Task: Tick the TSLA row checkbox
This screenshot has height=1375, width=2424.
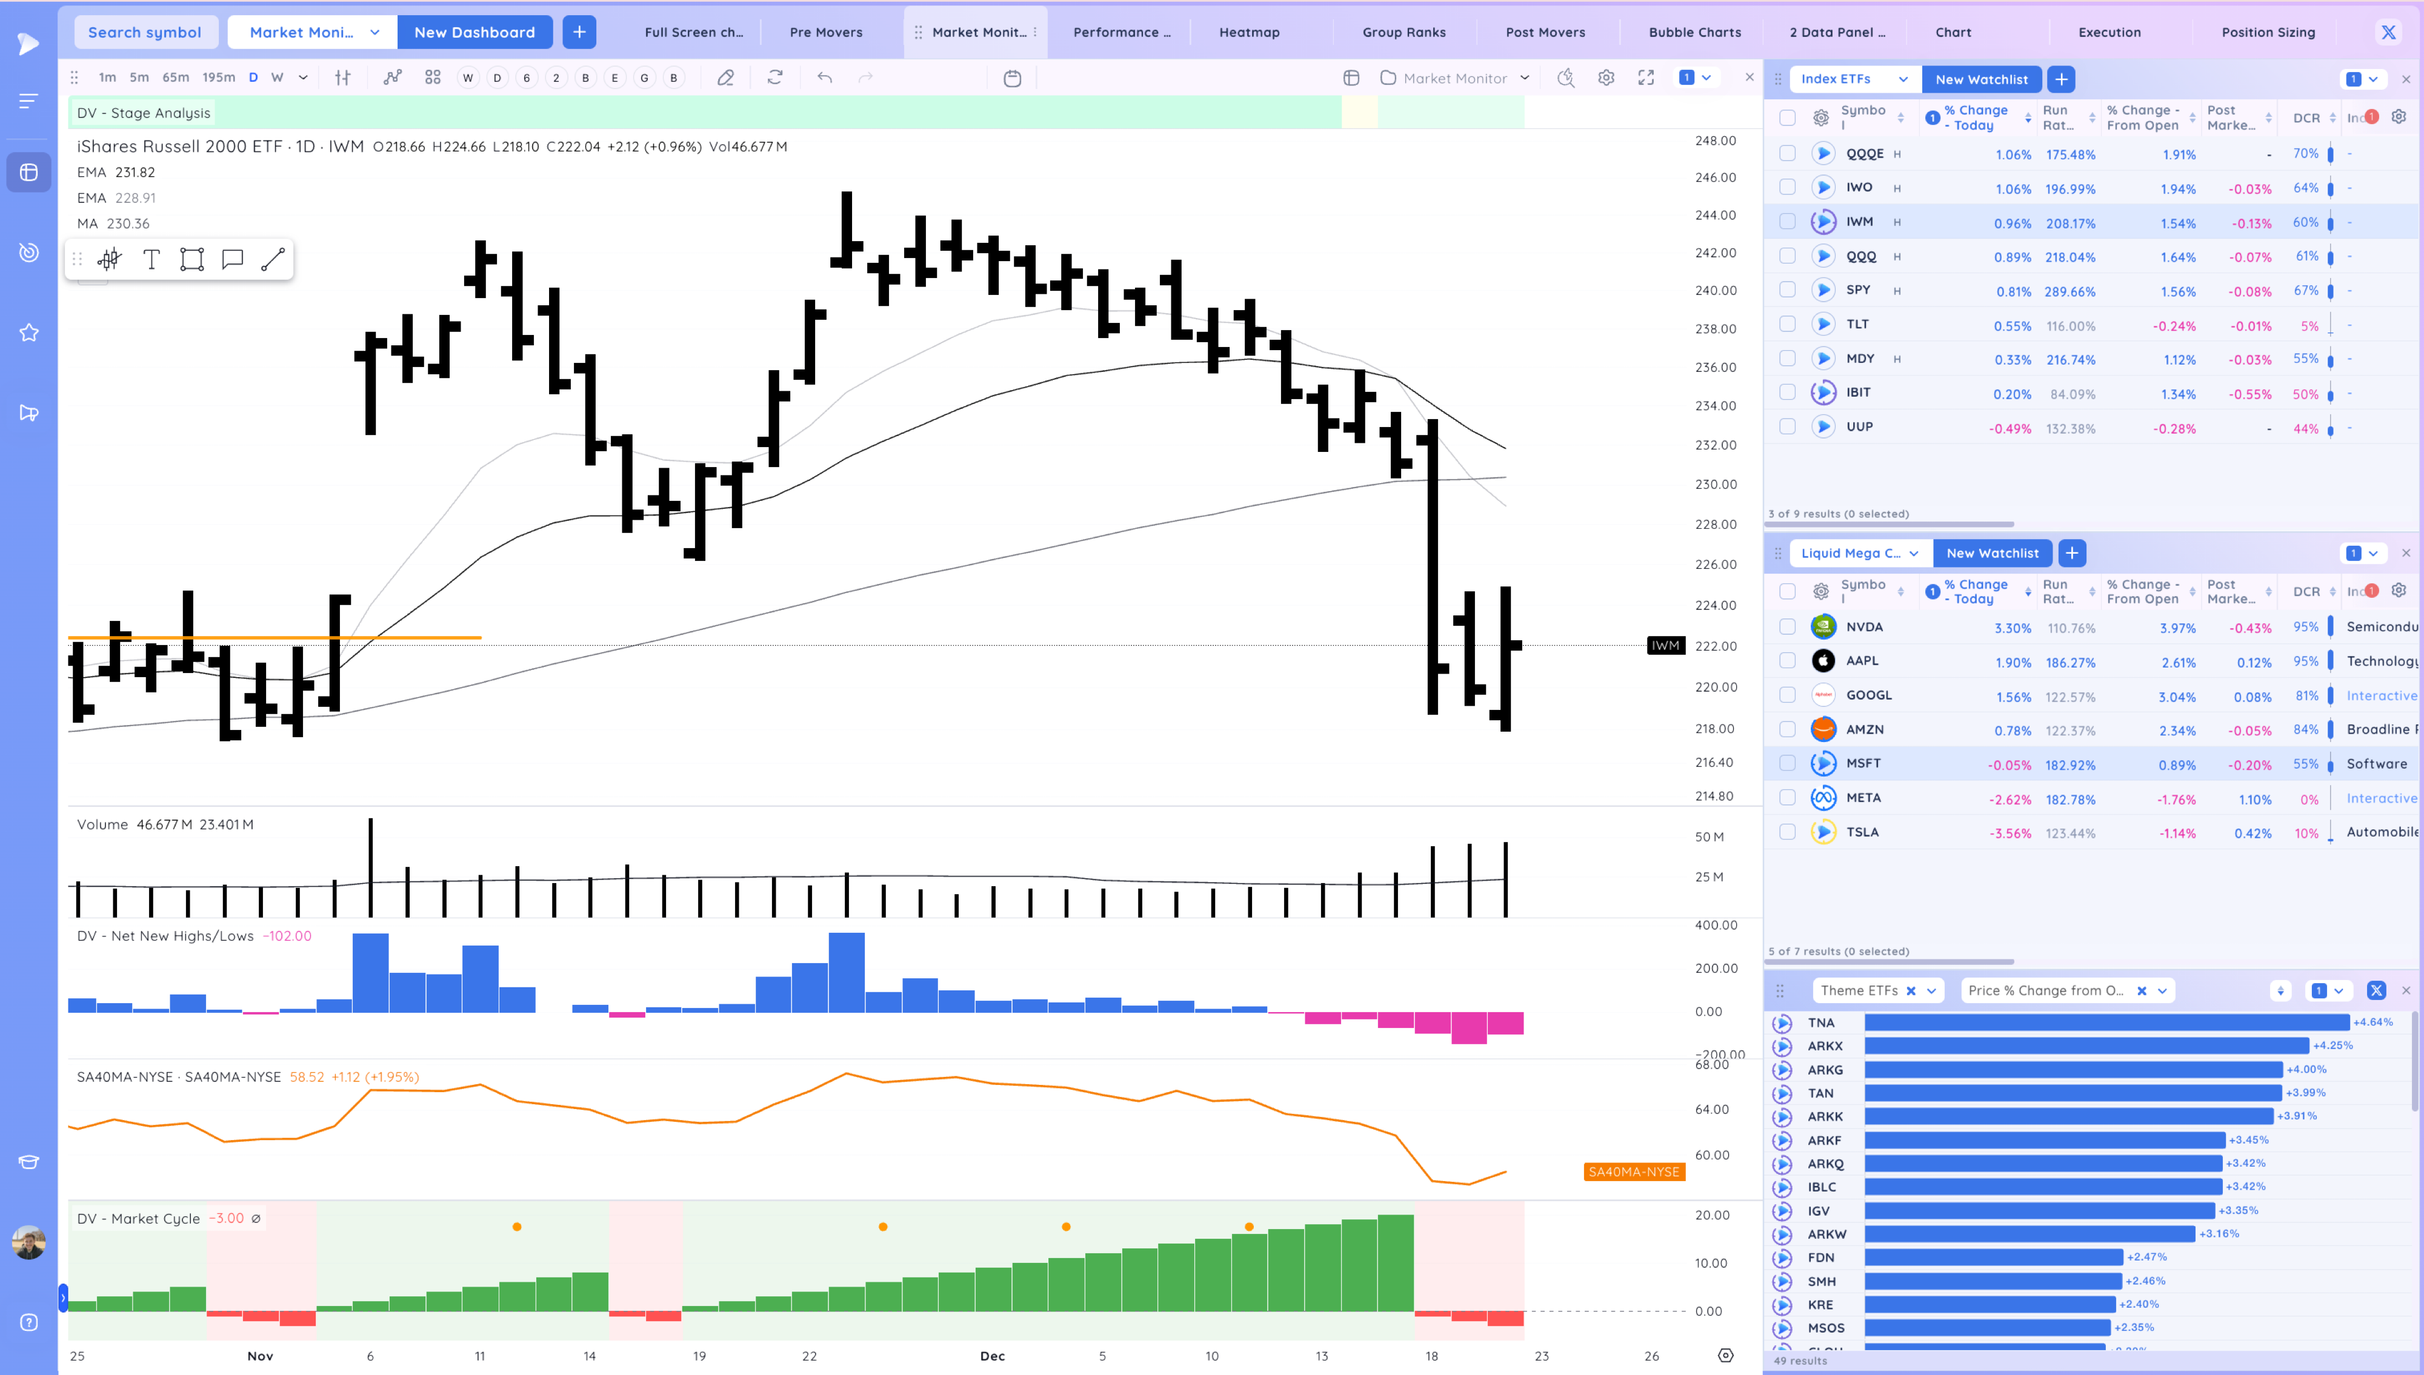Action: (x=1787, y=832)
